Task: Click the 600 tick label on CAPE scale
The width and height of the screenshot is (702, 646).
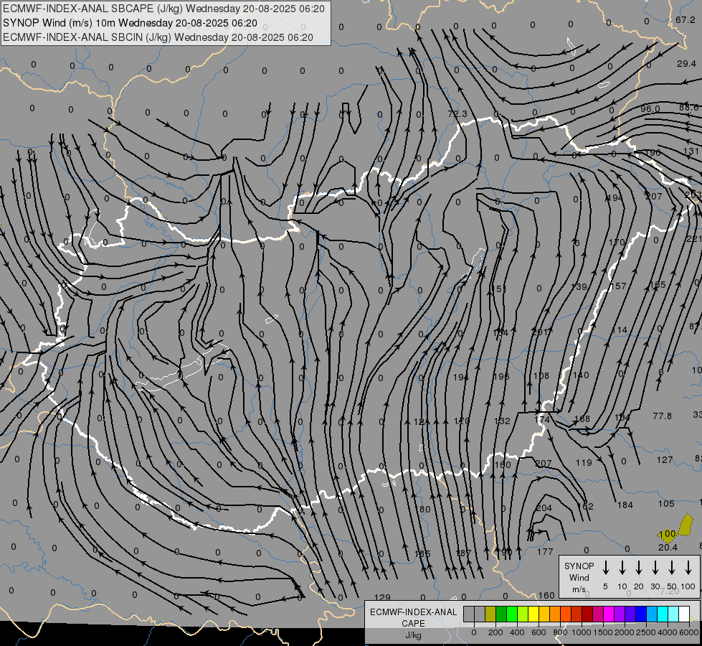Action: click(x=539, y=632)
